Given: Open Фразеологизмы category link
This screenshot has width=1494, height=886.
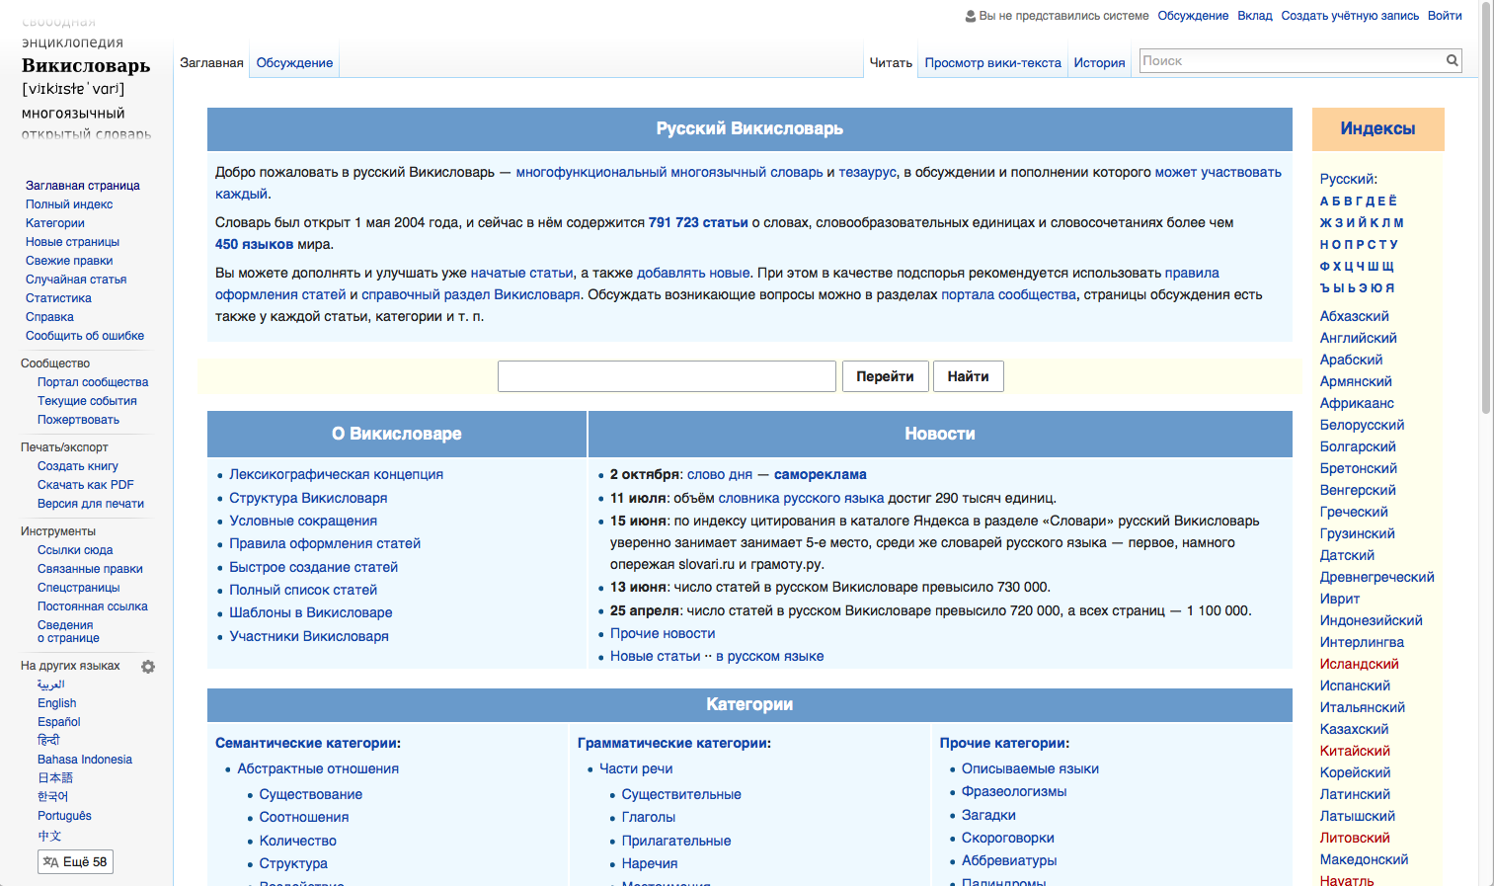Looking at the screenshot, I should point(1014,791).
